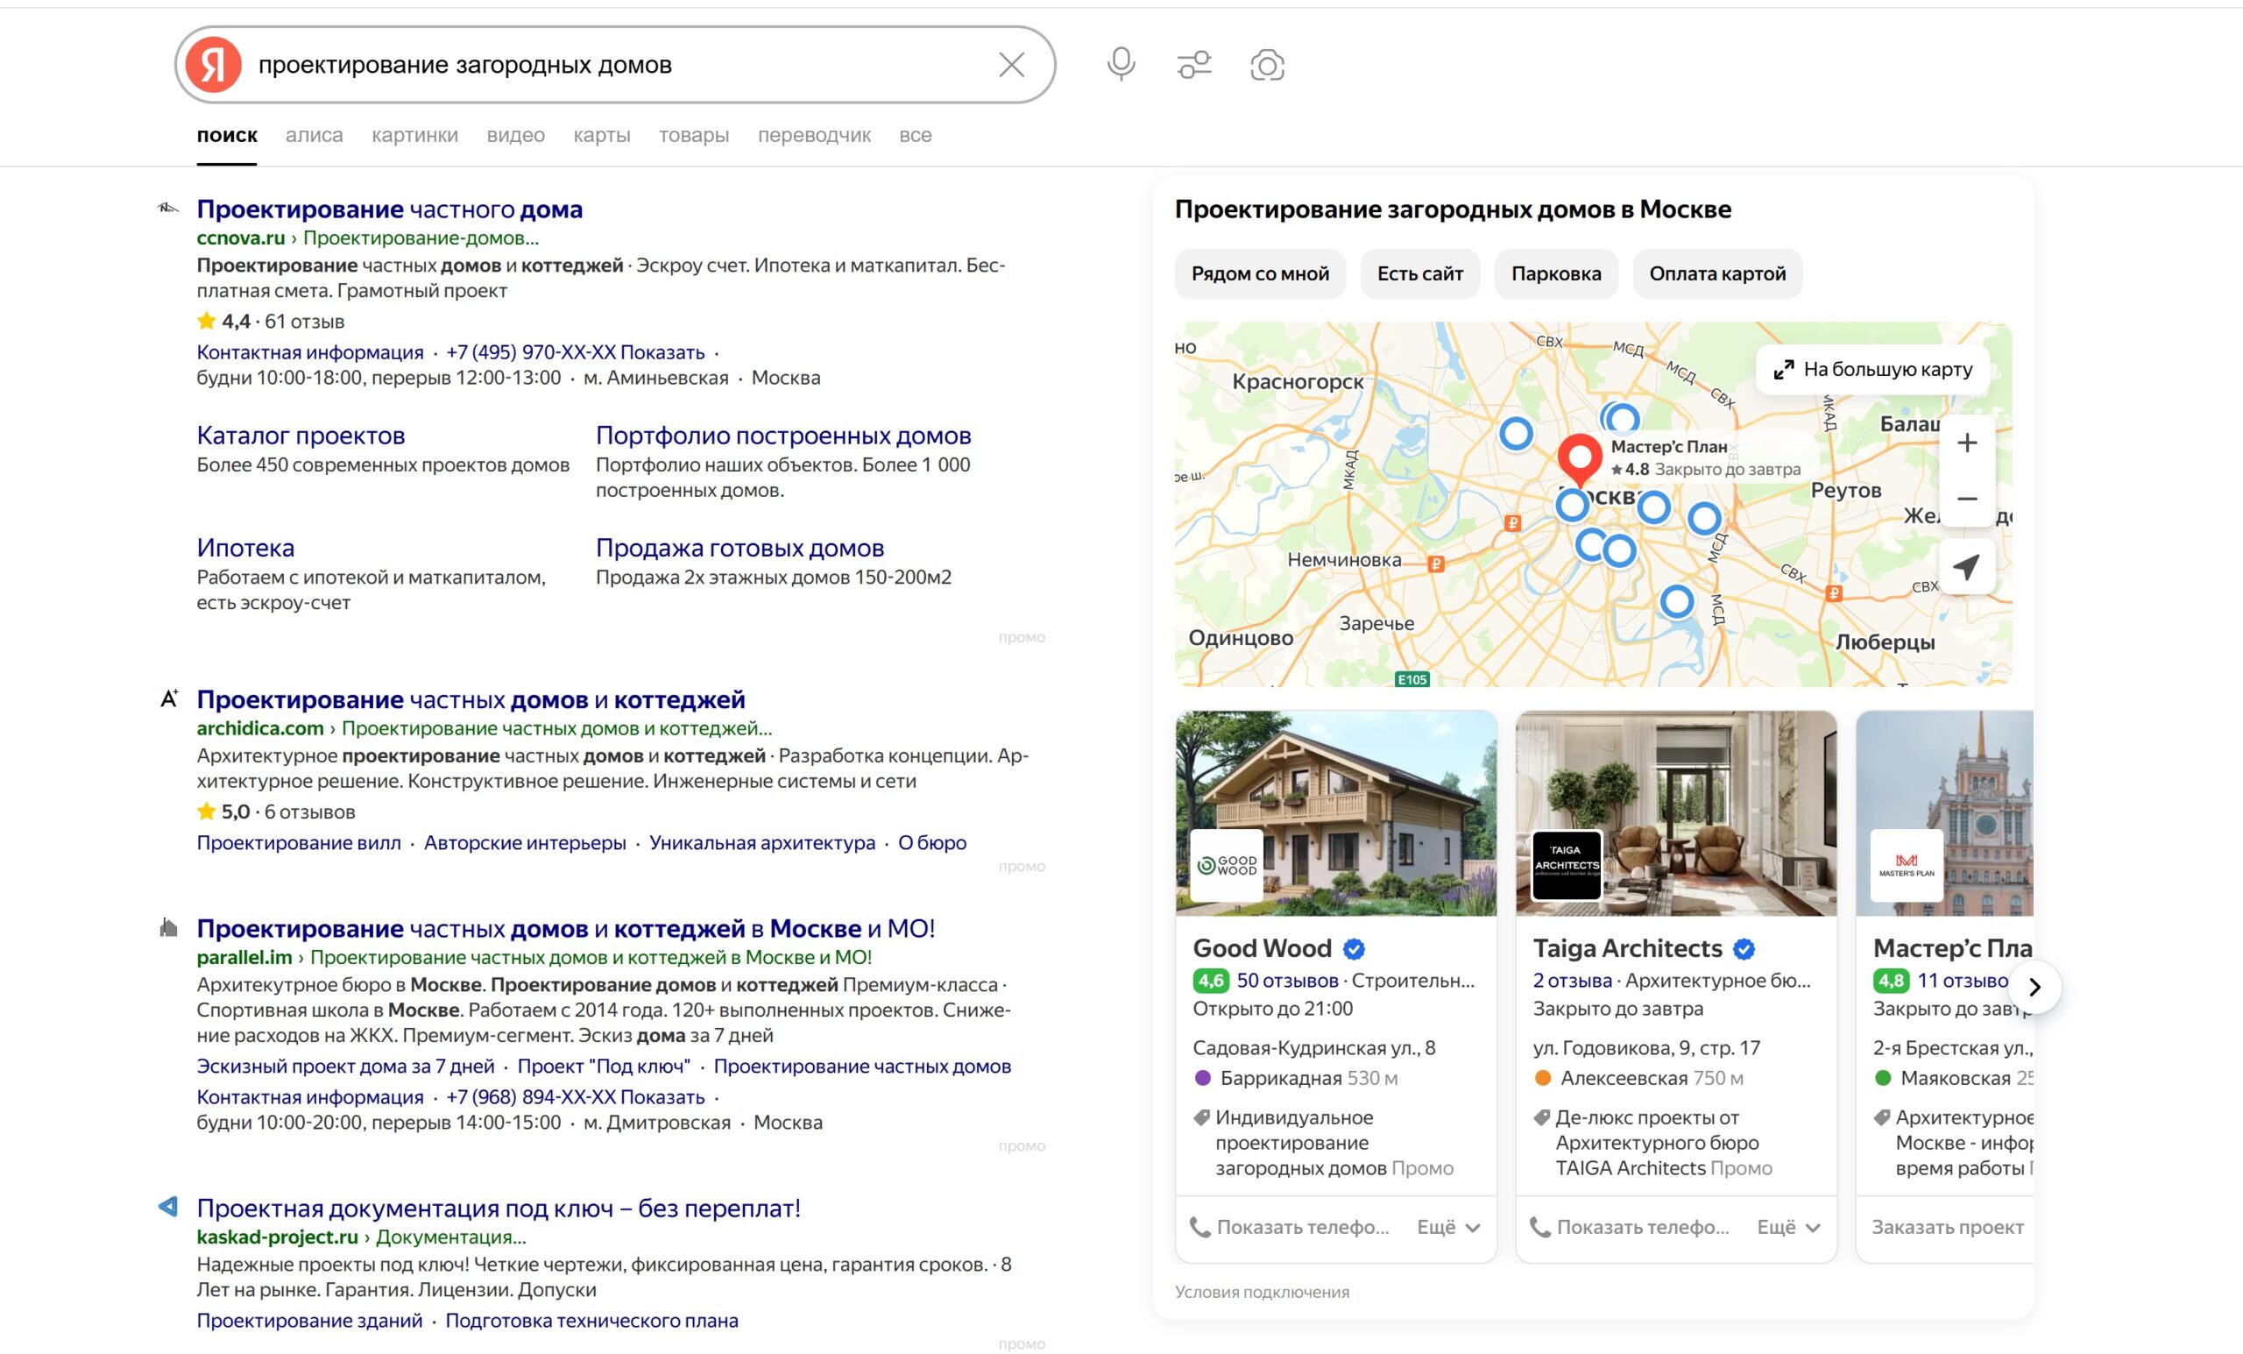Switch to the картинки tab
Image resolution: width=2243 pixels, height=1354 pixels.
(x=415, y=135)
